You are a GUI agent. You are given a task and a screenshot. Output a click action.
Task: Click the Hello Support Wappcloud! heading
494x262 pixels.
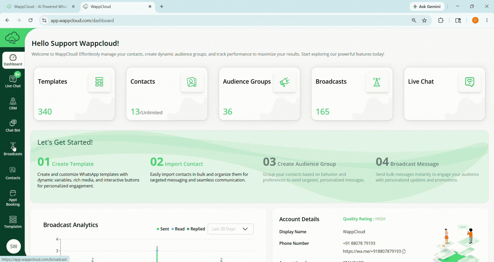click(75, 43)
